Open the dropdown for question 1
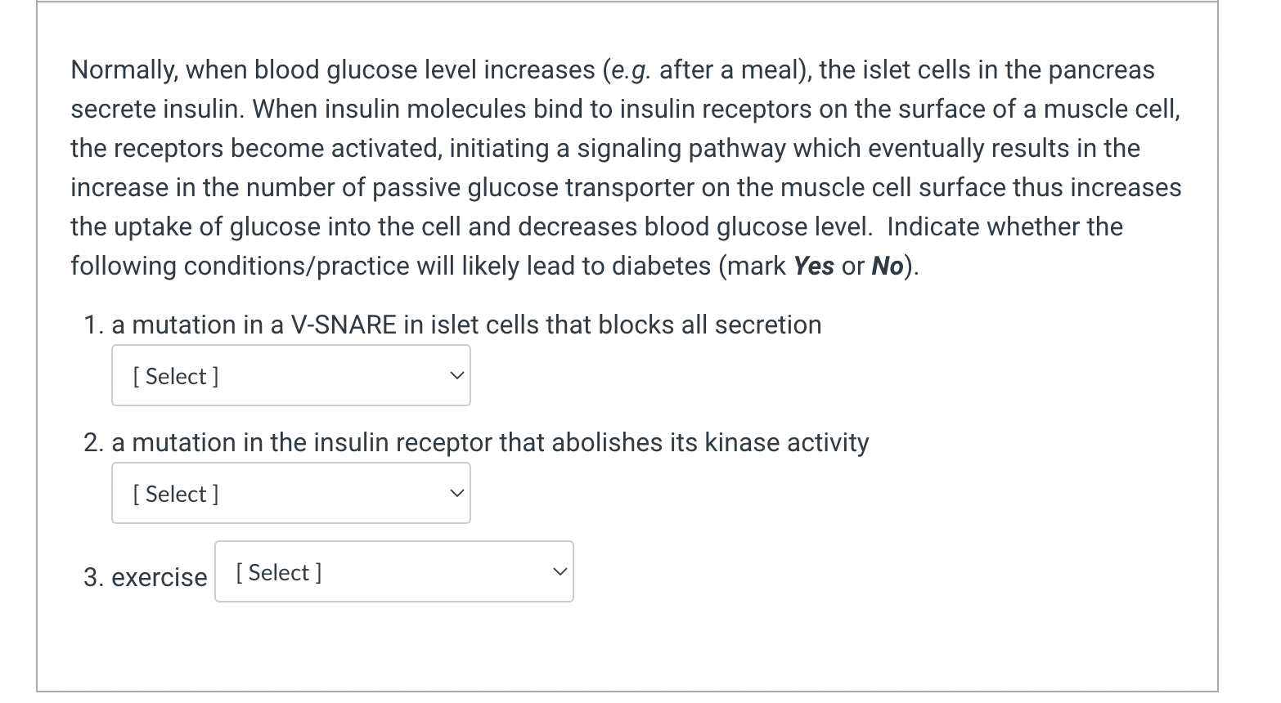This screenshot has width=1281, height=703. coord(290,375)
